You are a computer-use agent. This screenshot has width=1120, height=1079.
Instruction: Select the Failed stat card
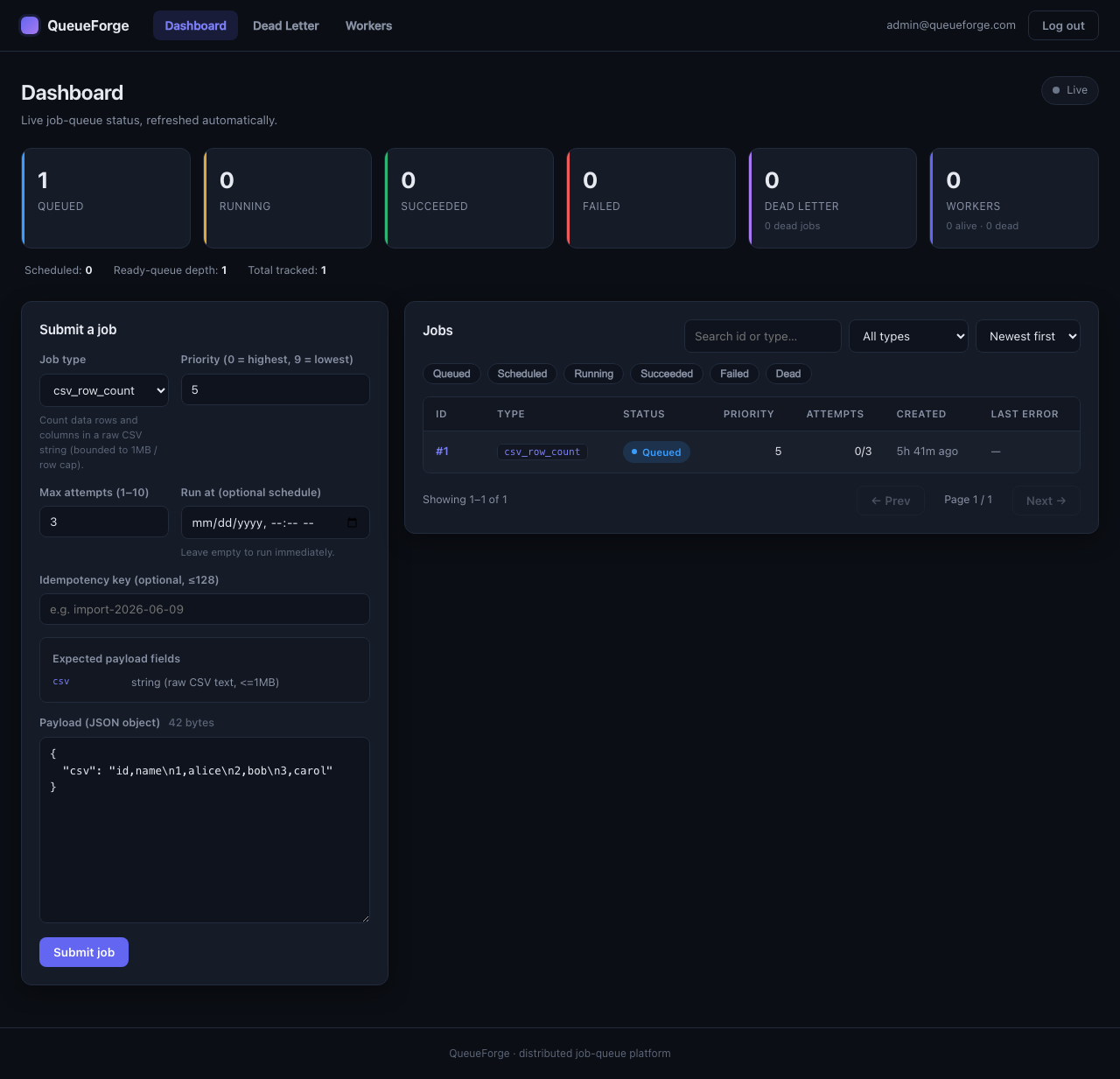[x=651, y=198]
